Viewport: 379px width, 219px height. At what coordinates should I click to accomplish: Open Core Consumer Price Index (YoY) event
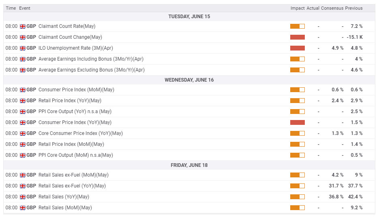[80, 133]
